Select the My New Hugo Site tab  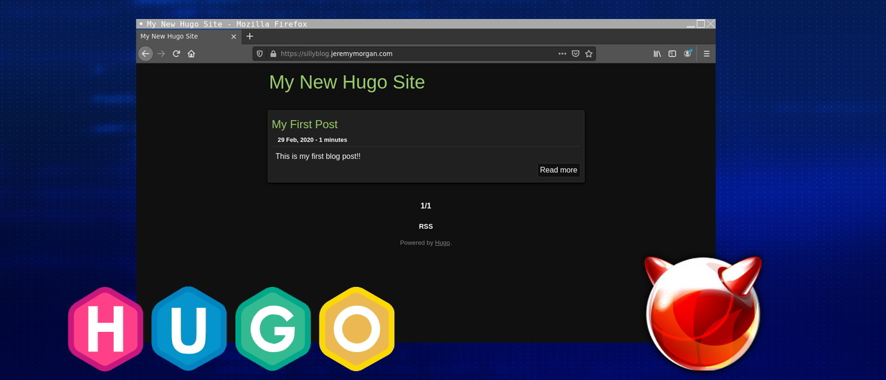[189, 37]
